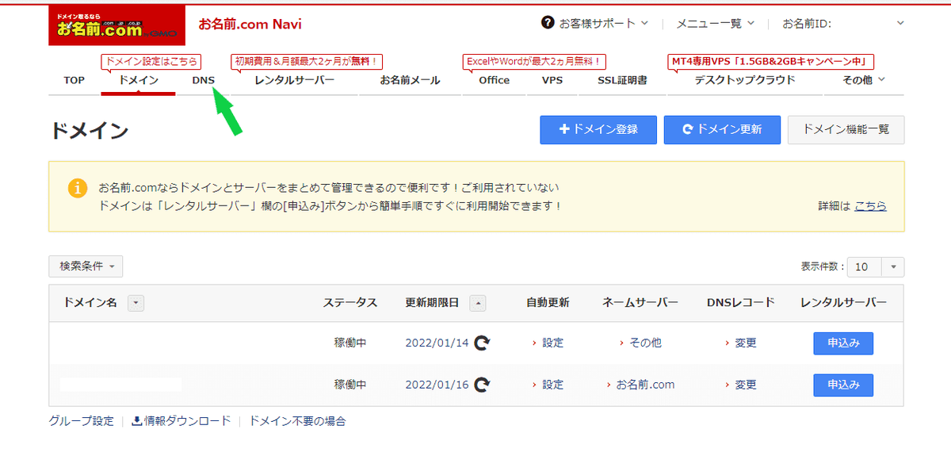
Task: Select the ドメイン tab
Action: point(139,80)
